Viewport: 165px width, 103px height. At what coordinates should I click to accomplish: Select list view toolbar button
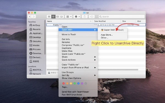[x=53, y=16]
